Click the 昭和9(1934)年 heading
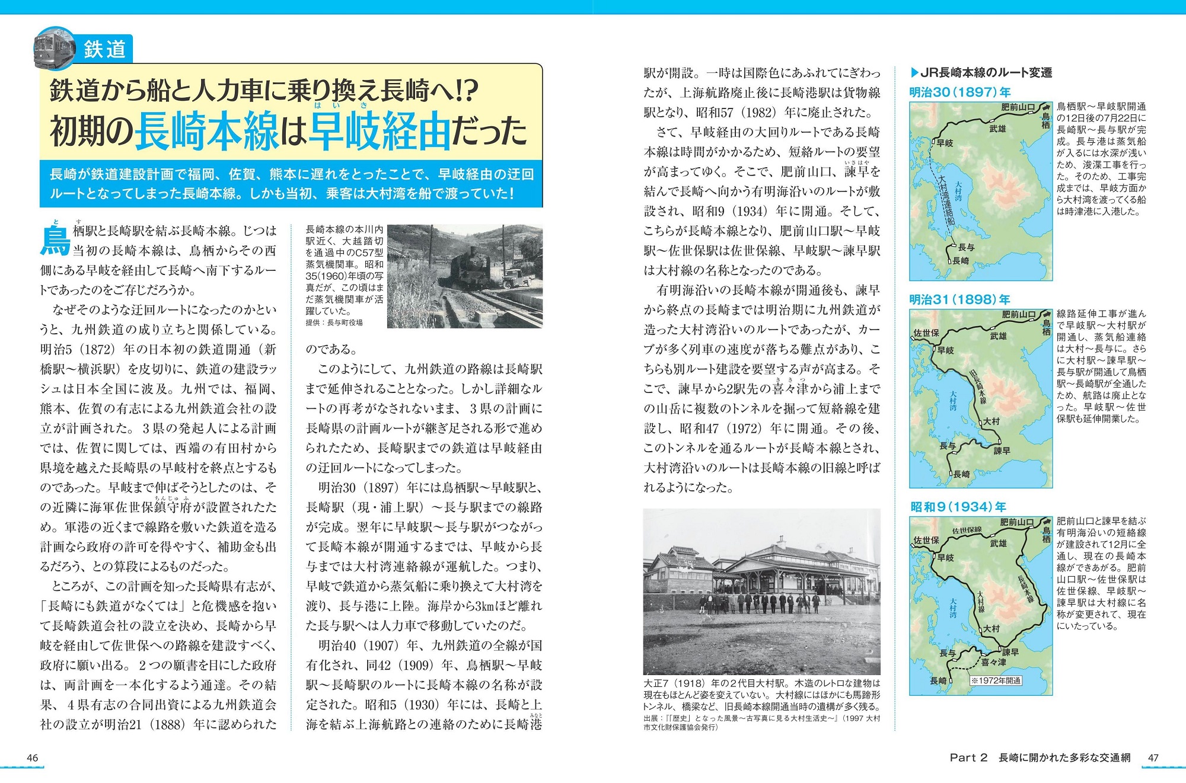This screenshot has width=1186, height=783. pos(958,507)
